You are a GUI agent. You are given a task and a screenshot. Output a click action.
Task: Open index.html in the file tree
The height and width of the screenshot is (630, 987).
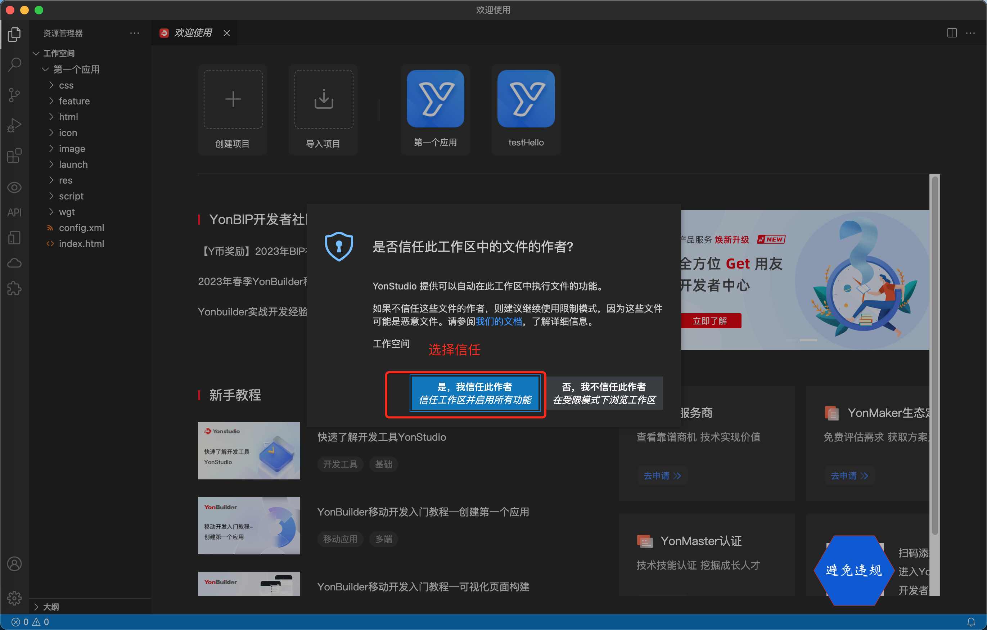81,243
